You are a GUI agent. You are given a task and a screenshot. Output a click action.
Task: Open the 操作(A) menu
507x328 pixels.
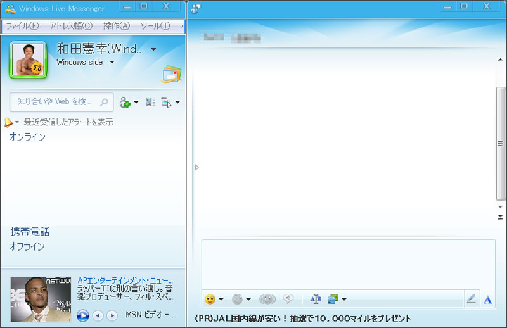click(x=117, y=26)
